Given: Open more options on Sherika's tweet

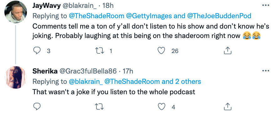Looking at the screenshot, I should (266, 71).
